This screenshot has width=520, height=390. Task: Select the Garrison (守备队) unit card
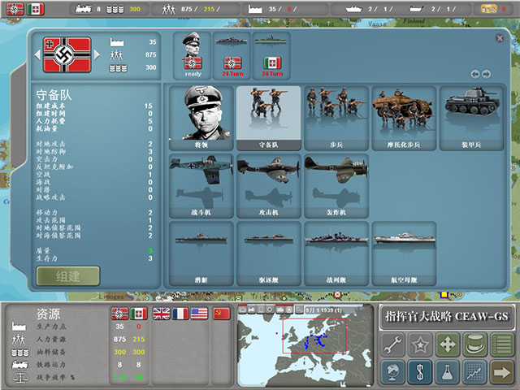pyautogui.click(x=268, y=118)
